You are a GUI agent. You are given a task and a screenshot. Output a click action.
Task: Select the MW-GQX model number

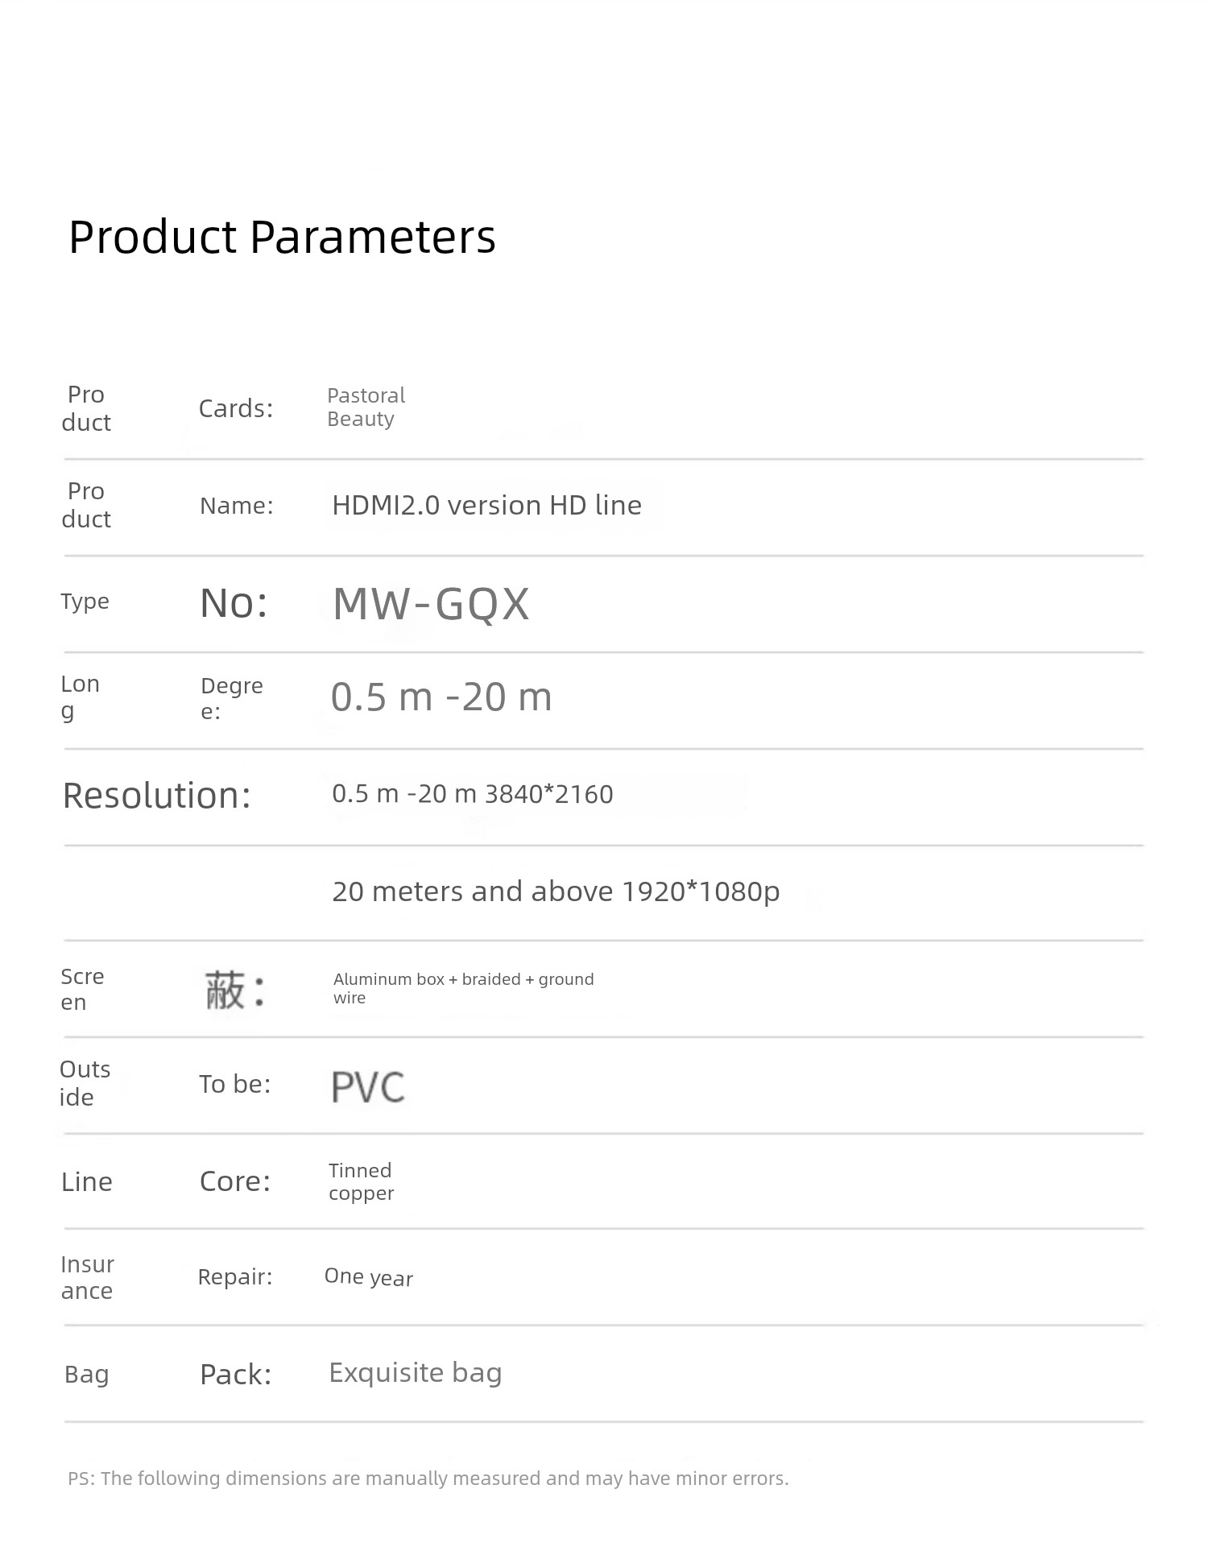[431, 603]
